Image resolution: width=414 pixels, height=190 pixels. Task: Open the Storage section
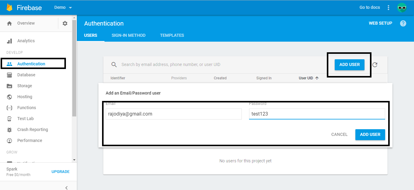(x=25, y=86)
